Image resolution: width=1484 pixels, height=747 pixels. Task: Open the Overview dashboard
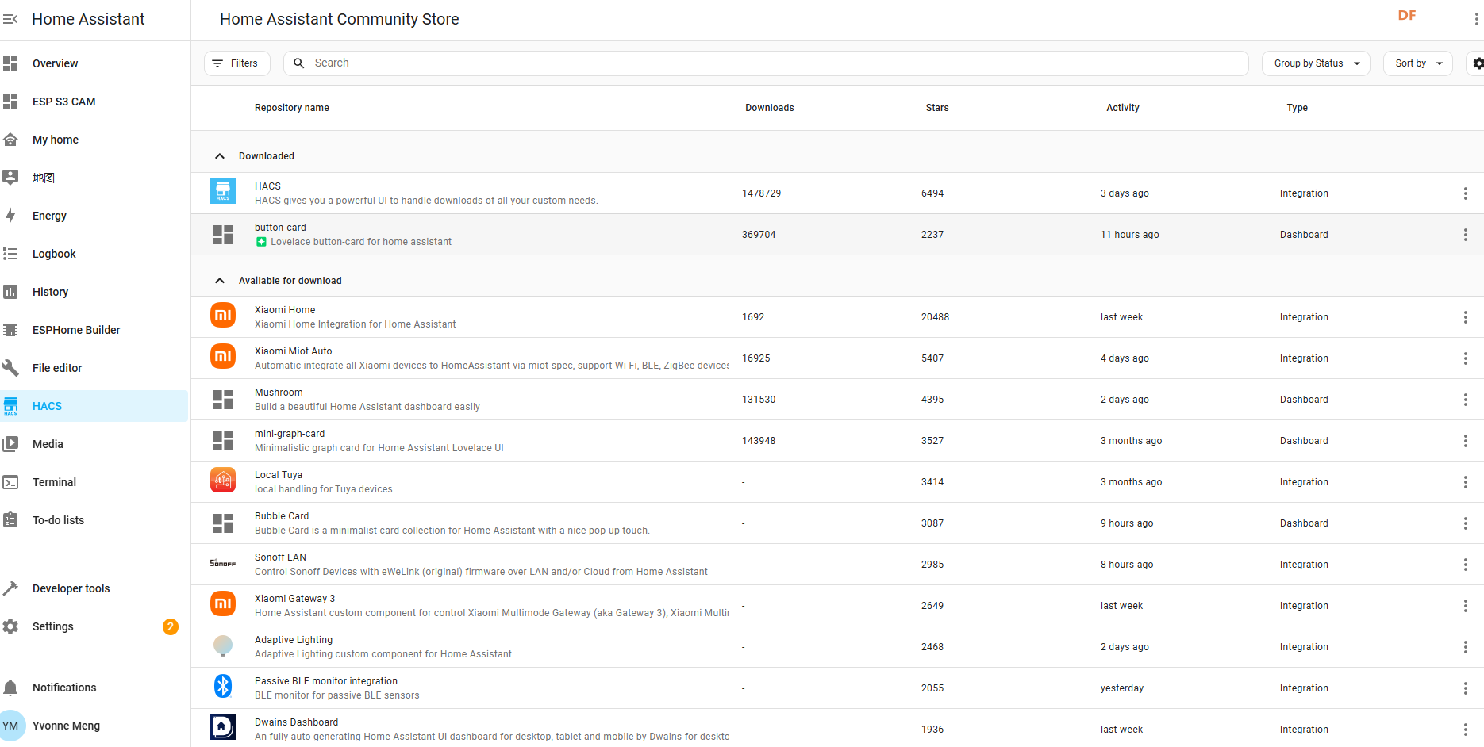click(x=94, y=63)
